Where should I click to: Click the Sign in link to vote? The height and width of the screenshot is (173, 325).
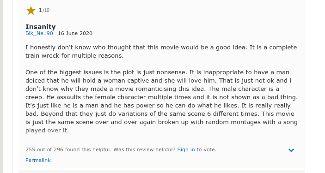(x=186, y=149)
